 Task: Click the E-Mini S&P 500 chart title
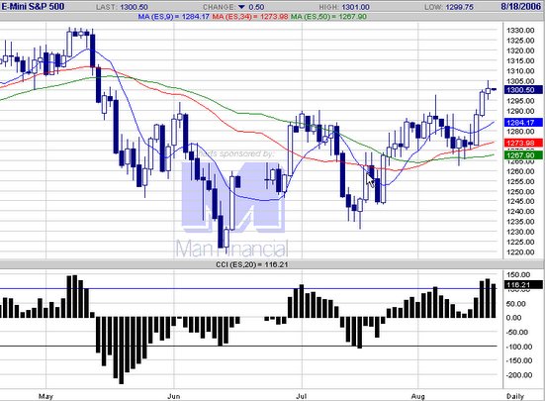(33, 6)
